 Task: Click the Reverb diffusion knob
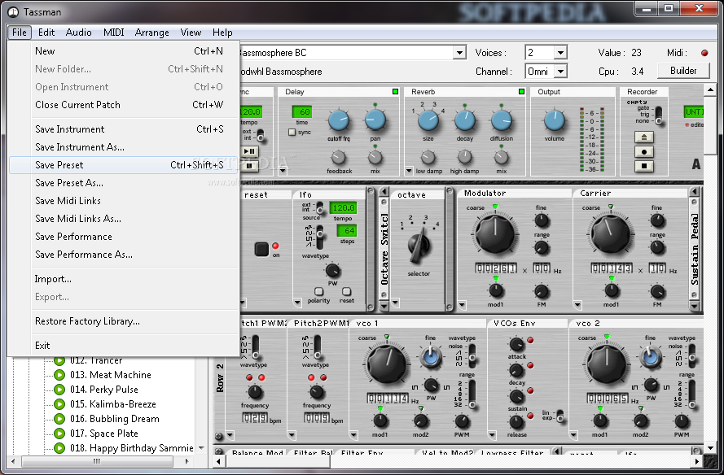(501, 121)
